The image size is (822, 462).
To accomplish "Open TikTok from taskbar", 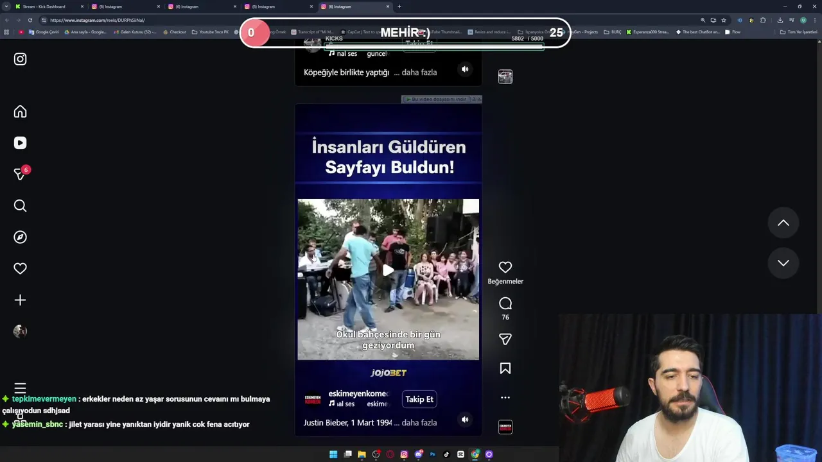I will 446,454.
